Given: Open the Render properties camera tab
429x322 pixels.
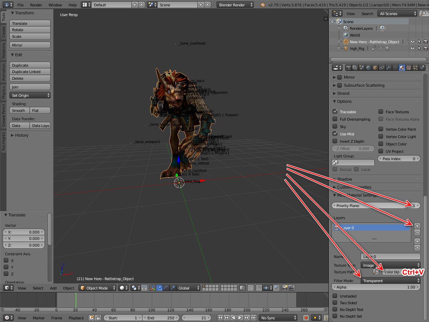Looking at the screenshot, I should pyautogui.click(x=349, y=68).
